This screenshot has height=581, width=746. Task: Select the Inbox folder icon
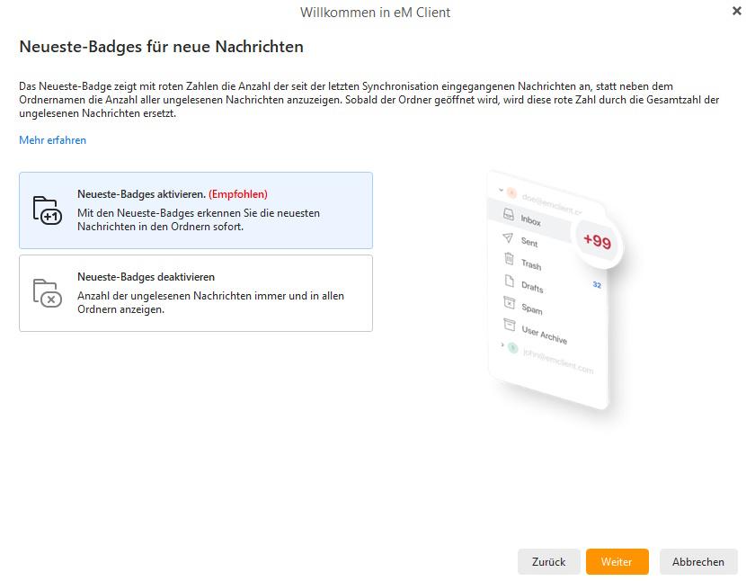coord(509,214)
